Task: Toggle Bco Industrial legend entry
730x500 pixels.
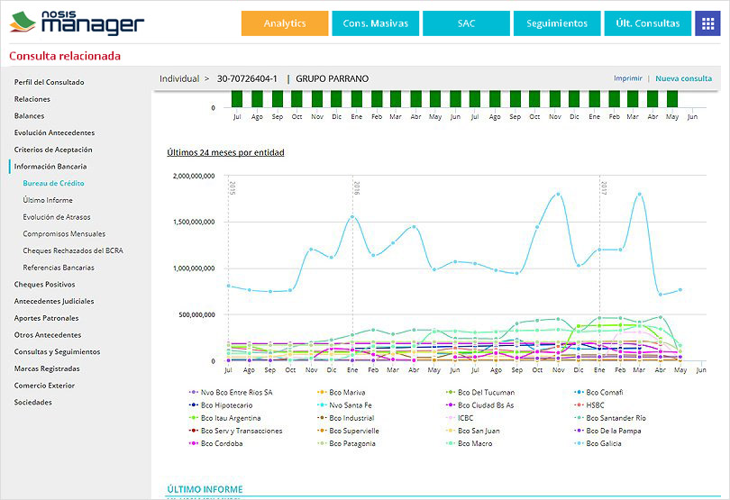Action: (x=345, y=418)
